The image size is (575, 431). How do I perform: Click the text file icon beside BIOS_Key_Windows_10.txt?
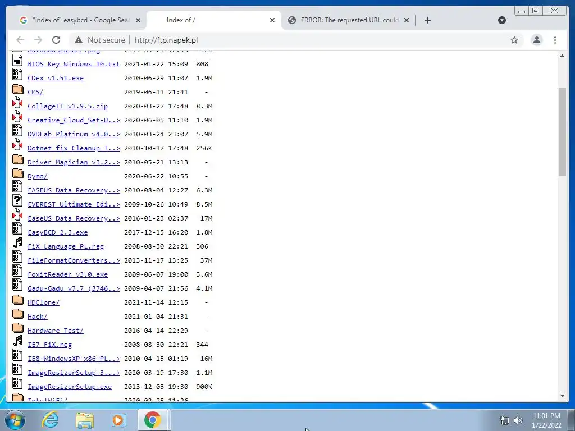point(17,59)
